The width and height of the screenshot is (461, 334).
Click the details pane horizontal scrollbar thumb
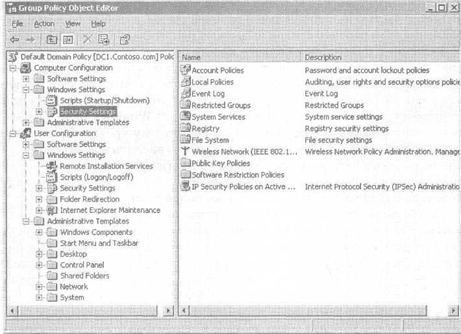(308, 311)
